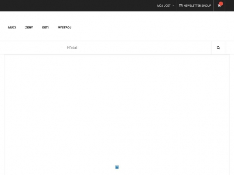Open the Výstroj menu
The width and height of the screenshot is (234, 175).
(65, 28)
